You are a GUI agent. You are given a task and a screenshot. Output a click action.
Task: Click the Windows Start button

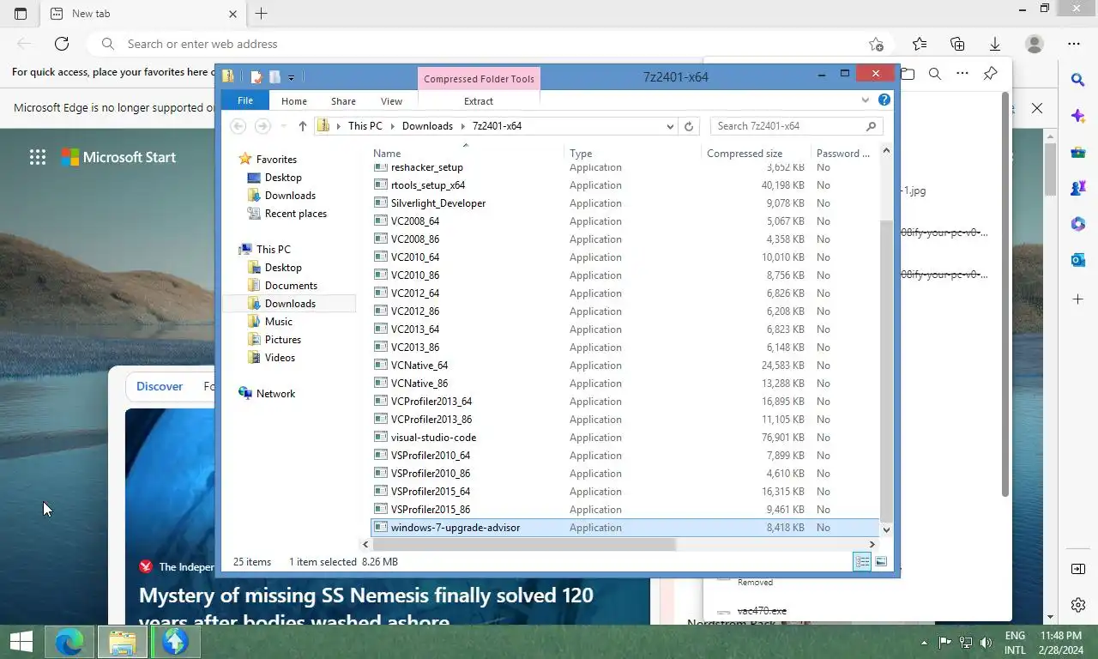click(x=21, y=642)
